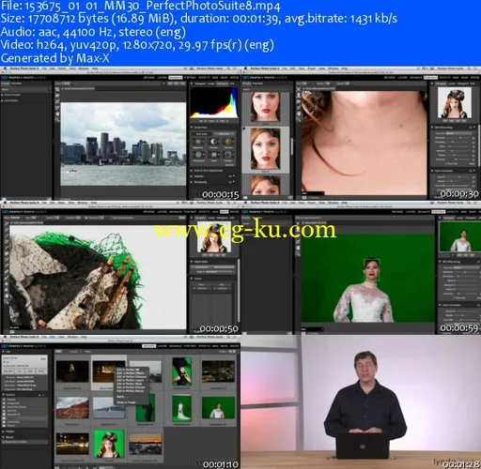Screen dimensions: 481x469
Task: Select Hand tool in the 00:00:15 frame
Action: (57, 113)
